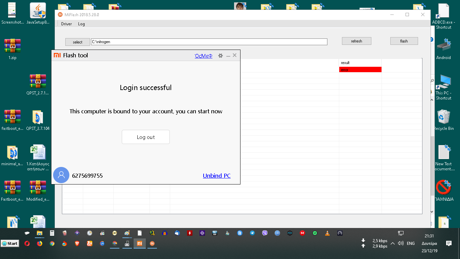
Task: Open Calculator icon in the taskbar
Action: pos(52,233)
